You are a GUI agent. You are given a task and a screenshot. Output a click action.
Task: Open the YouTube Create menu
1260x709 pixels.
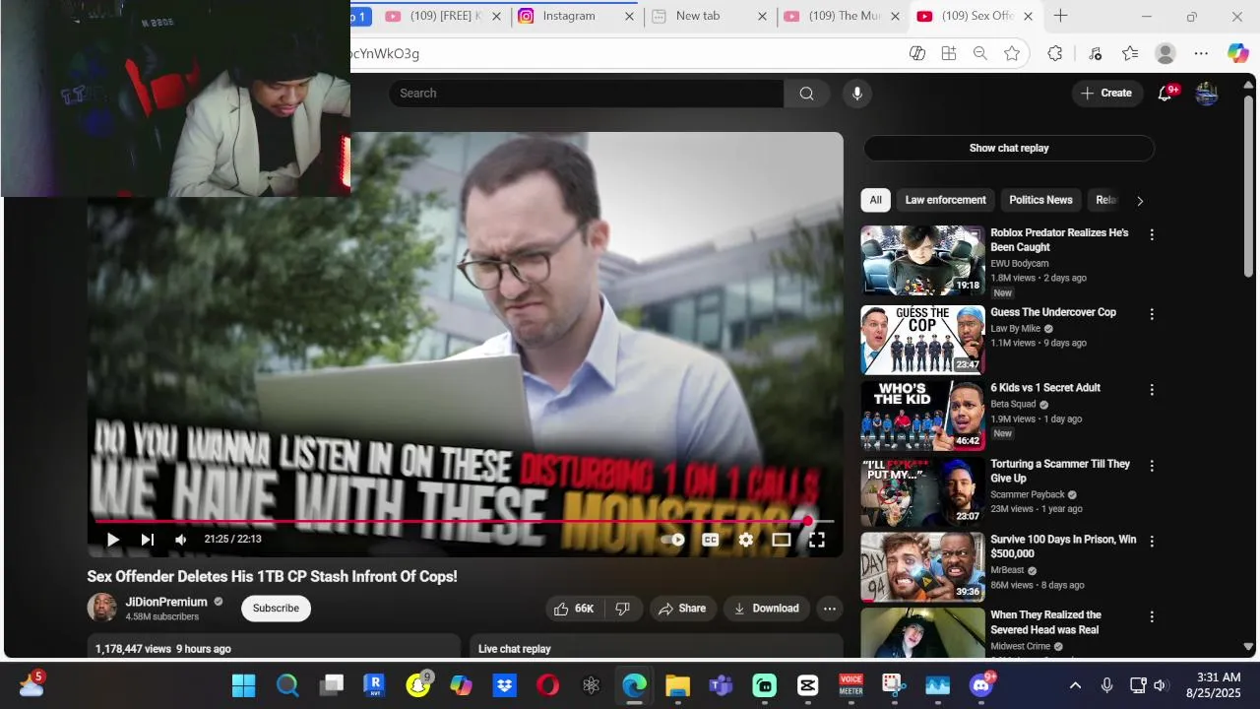(x=1106, y=93)
